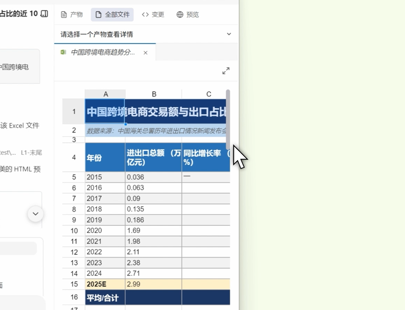Switch to the 全部文件 tab
Screen dimensions: 405x310
click(112, 14)
